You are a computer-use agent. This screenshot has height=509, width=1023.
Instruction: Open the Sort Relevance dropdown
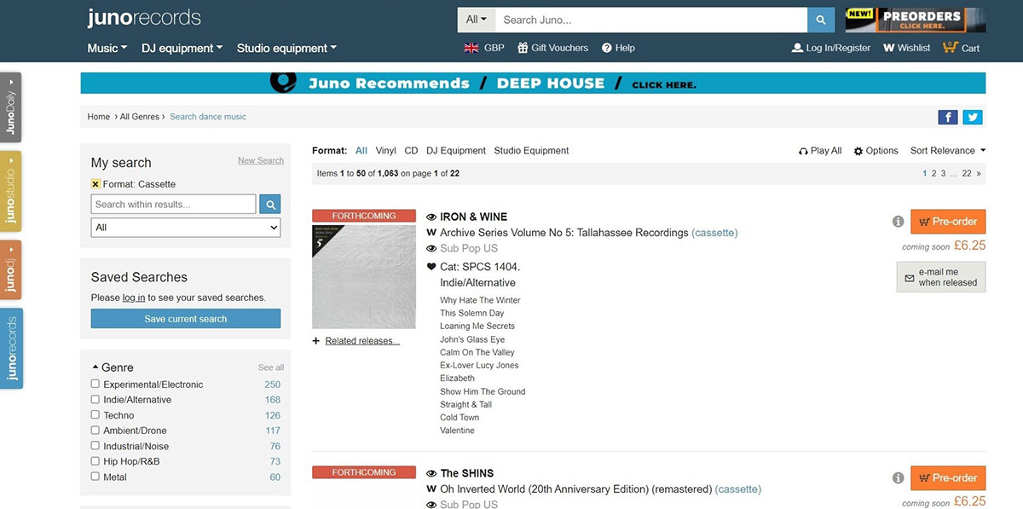click(947, 151)
